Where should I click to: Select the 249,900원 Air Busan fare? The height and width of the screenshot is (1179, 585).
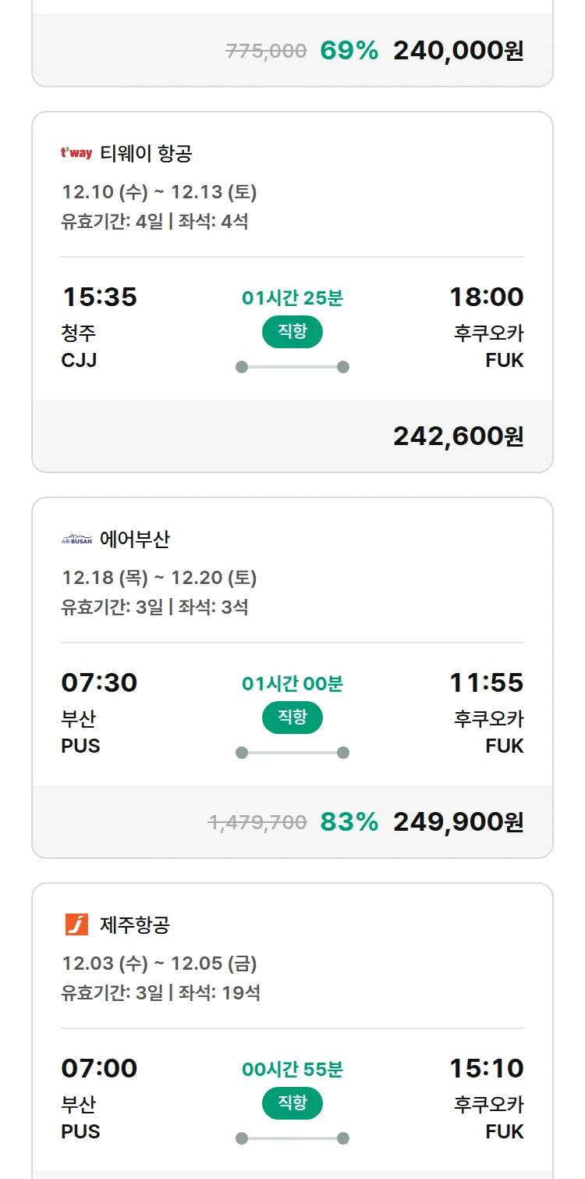(x=458, y=822)
